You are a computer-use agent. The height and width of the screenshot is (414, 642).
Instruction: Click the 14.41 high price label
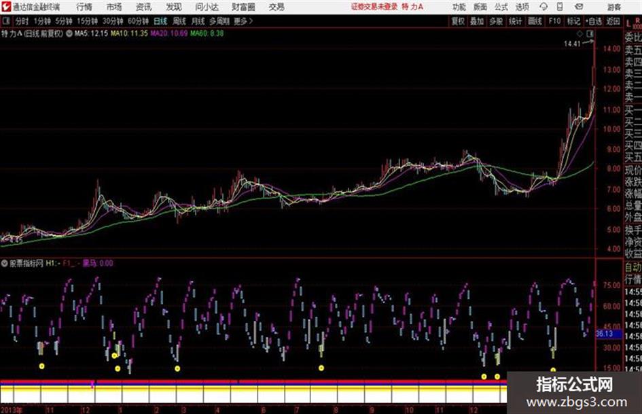tap(572, 44)
